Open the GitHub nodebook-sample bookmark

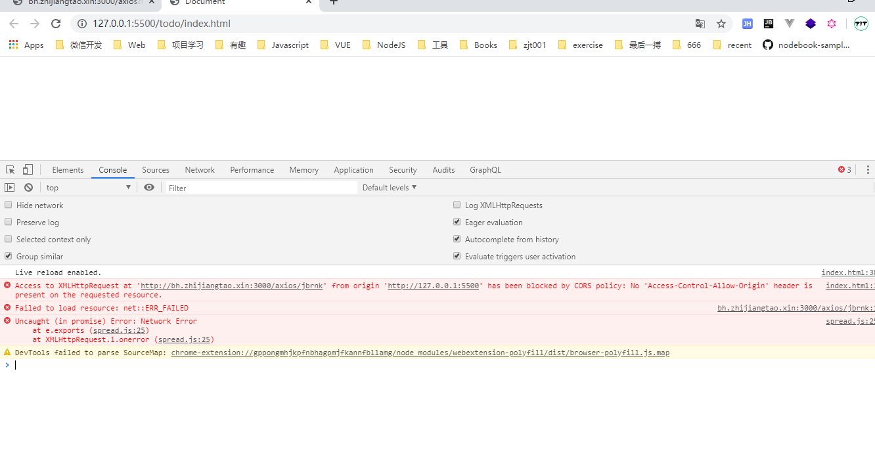point(806,45)
